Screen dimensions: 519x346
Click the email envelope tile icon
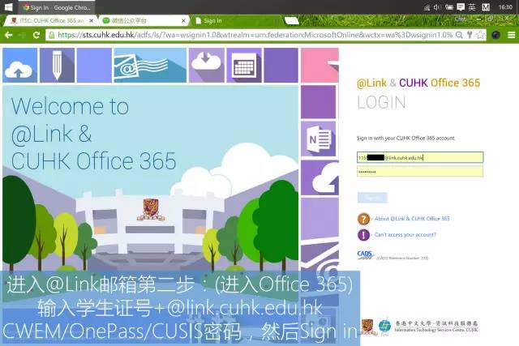(150, 65)
